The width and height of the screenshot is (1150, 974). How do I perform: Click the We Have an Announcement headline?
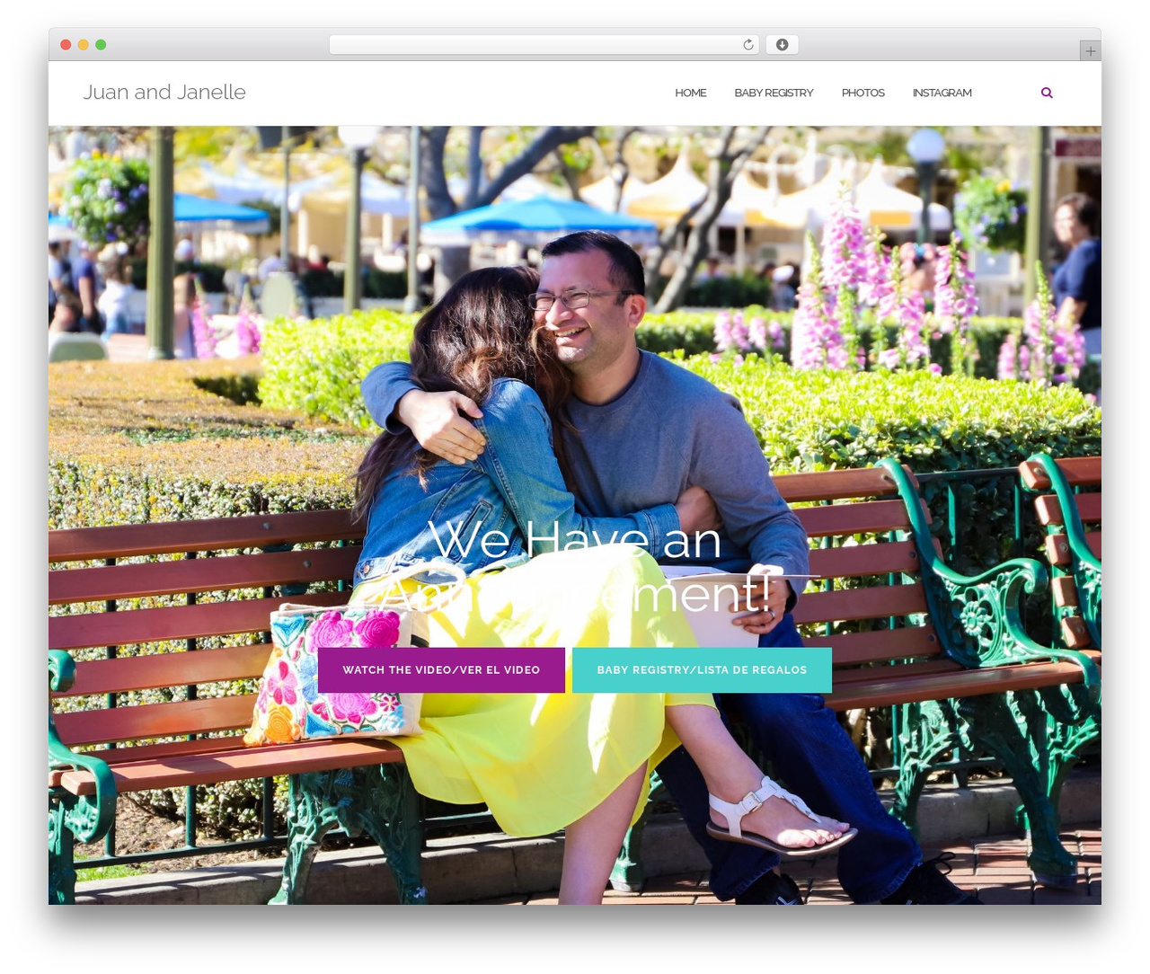[575, 566]
